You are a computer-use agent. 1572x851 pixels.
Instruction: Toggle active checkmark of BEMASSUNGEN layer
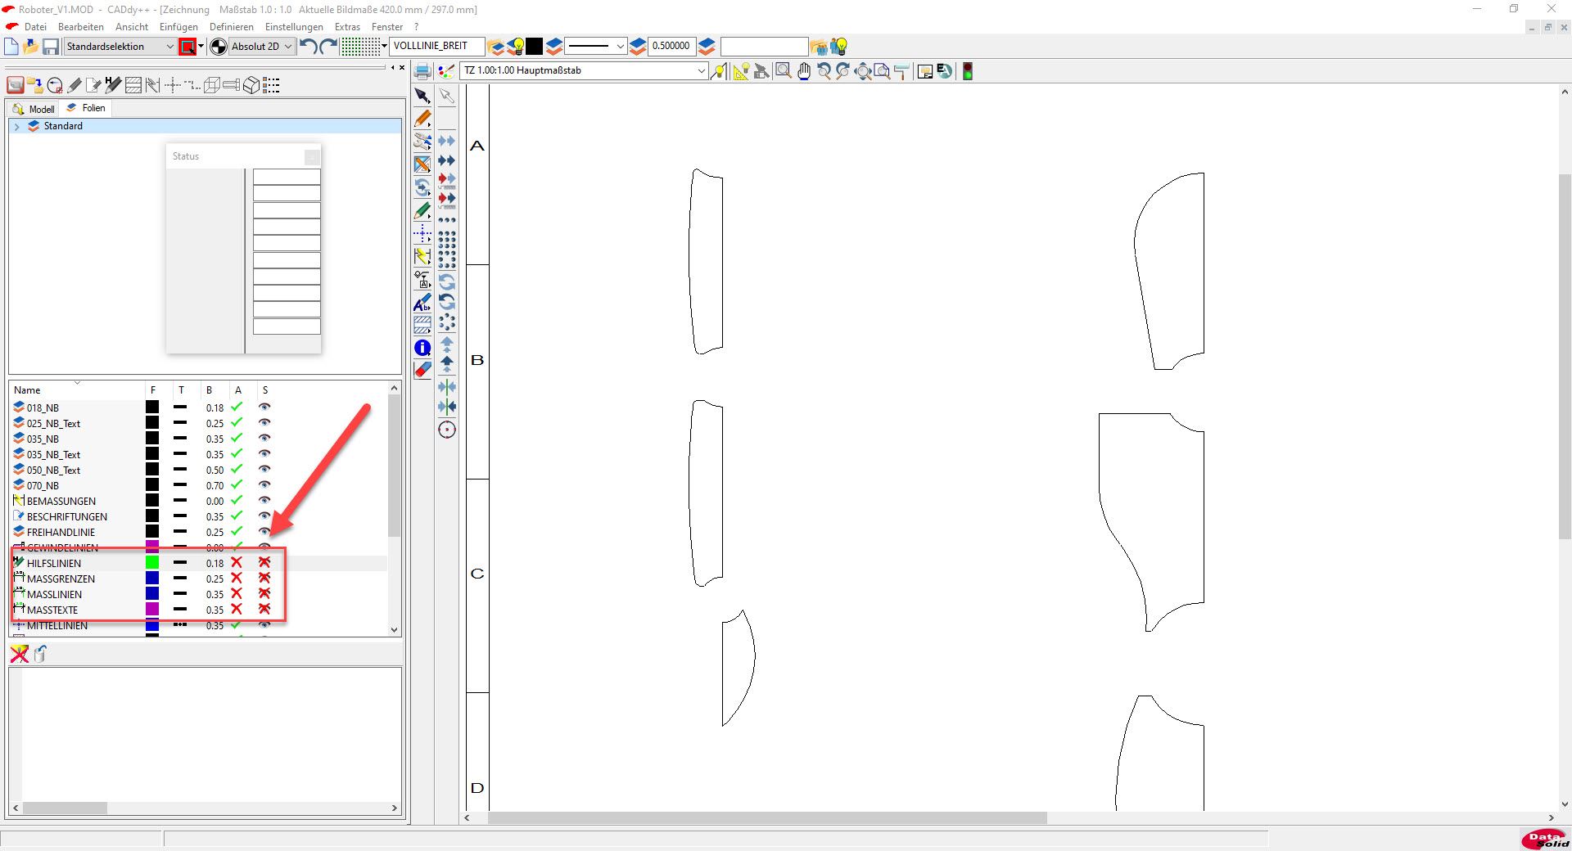[x=237, y=501]
